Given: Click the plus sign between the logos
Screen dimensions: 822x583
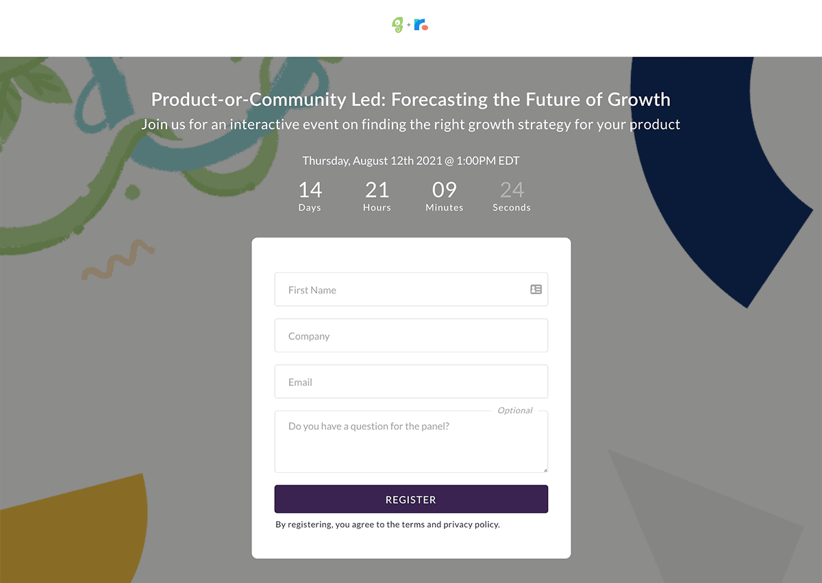Looking at the screenshot, I should pos(408,25).
